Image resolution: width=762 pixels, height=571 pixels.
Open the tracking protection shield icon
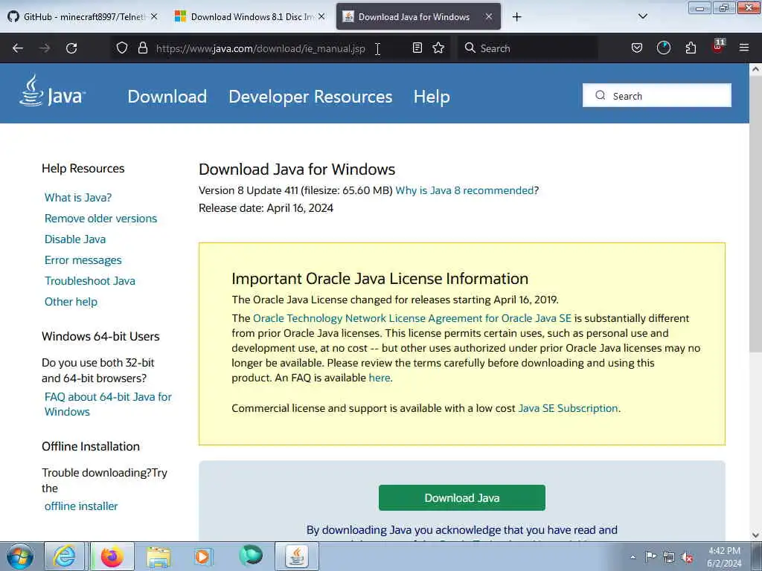(x=122, y=48)
